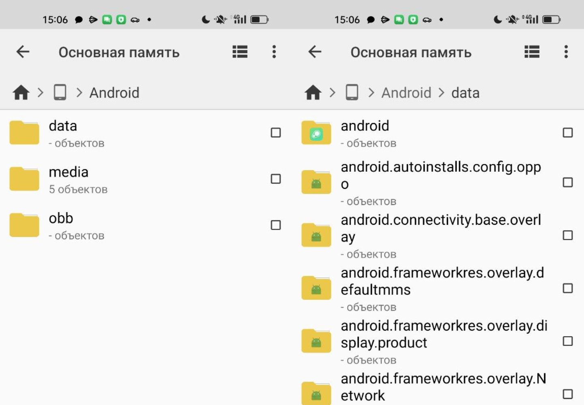
Task: Tap 'Основная память' title in left pane
Action: [x=119, y=52]
